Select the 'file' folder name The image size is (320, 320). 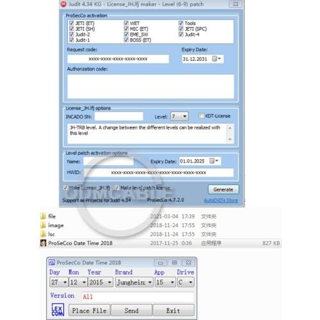tap(52, 216)
